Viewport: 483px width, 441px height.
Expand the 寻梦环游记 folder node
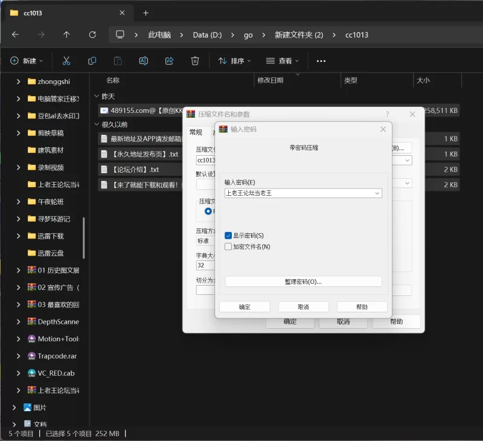(x=18, y=219)
